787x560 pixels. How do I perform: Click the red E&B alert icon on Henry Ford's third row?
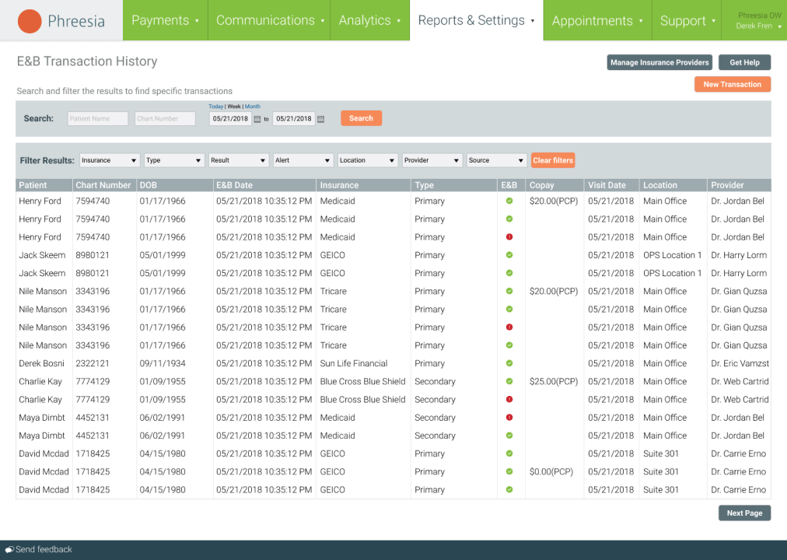click(509, 236)
